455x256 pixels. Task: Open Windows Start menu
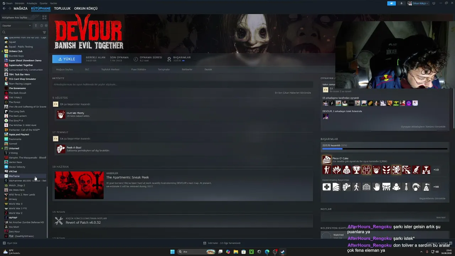172,252
